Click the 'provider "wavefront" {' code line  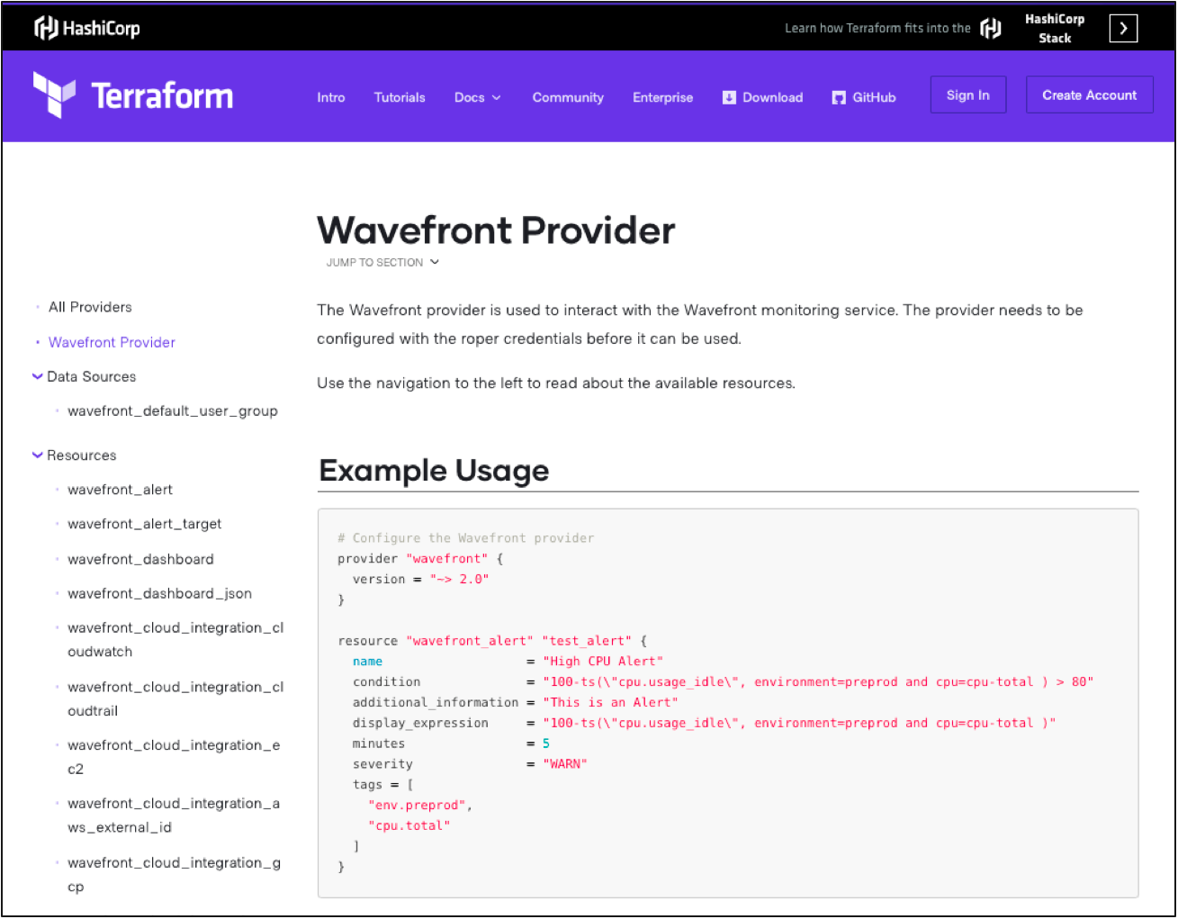(420, 559)
